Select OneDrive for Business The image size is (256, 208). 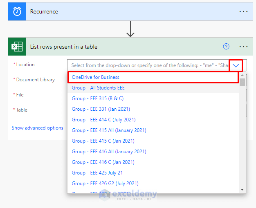[x=153, y=77]
